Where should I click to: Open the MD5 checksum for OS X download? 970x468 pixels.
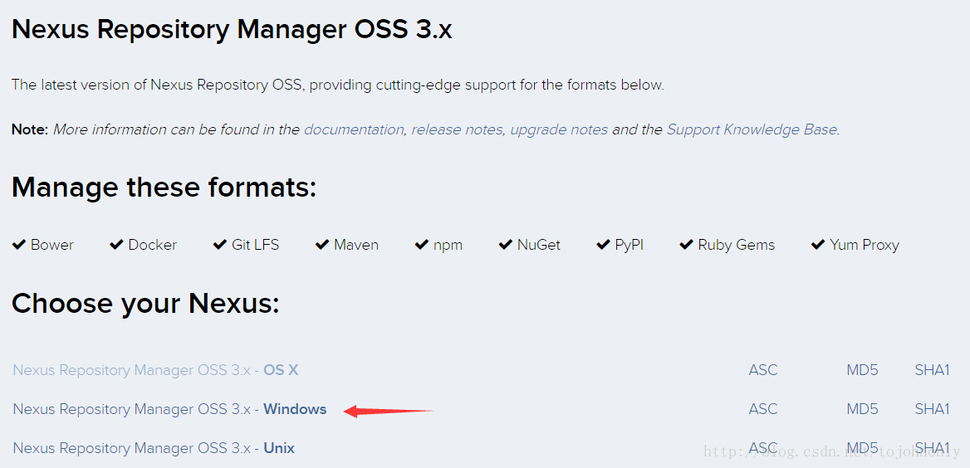coord(862,370)
